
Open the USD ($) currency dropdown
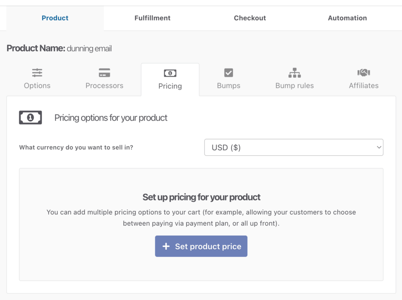coord(293,147)
